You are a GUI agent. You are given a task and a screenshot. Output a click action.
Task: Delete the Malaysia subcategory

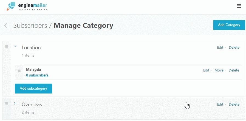click(234, 70)
